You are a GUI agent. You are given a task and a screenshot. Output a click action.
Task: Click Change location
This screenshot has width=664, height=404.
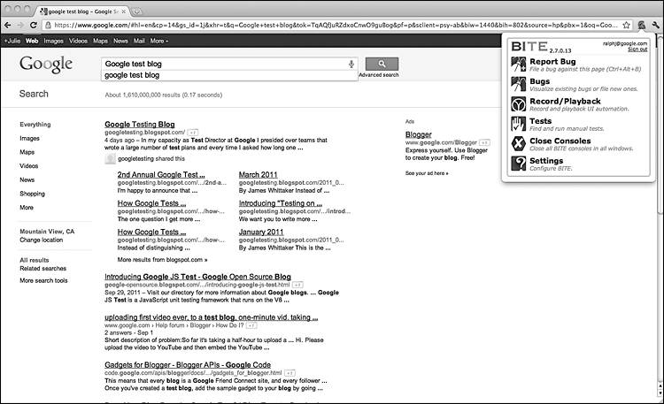42,240
